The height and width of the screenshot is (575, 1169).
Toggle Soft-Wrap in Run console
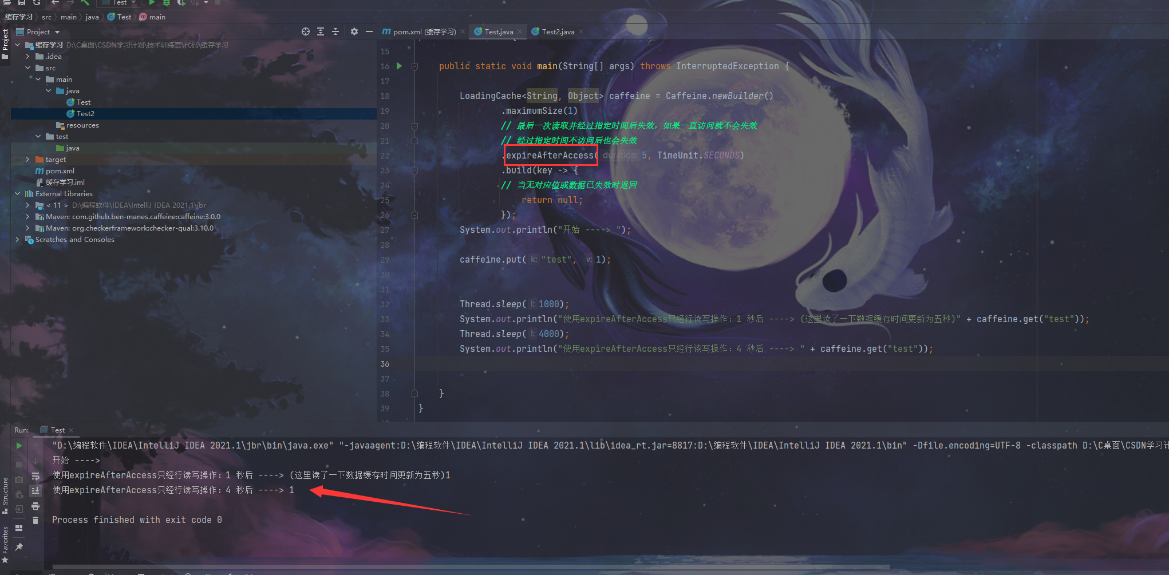(x=35, y=475)
